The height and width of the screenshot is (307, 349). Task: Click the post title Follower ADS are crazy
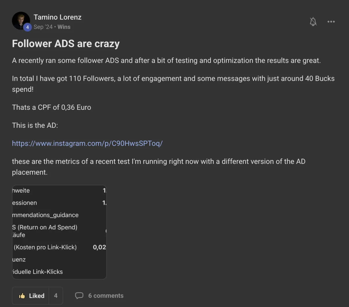click(66, 44)
